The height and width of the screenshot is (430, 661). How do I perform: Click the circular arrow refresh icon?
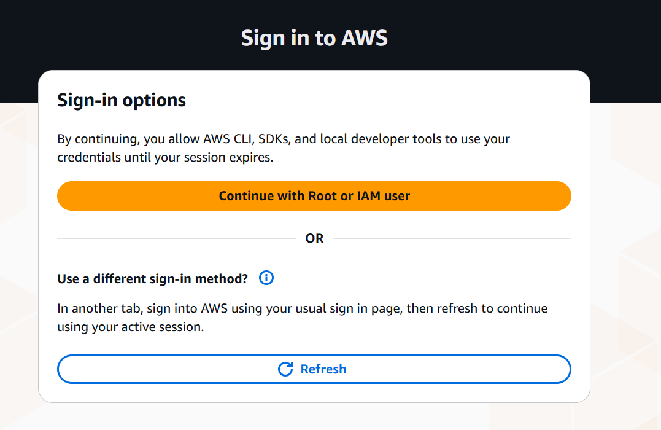285,369
